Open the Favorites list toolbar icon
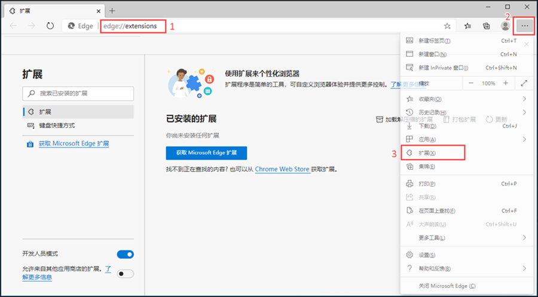Image resolution: width=538 pixels, height=297 pixels. 468,26
